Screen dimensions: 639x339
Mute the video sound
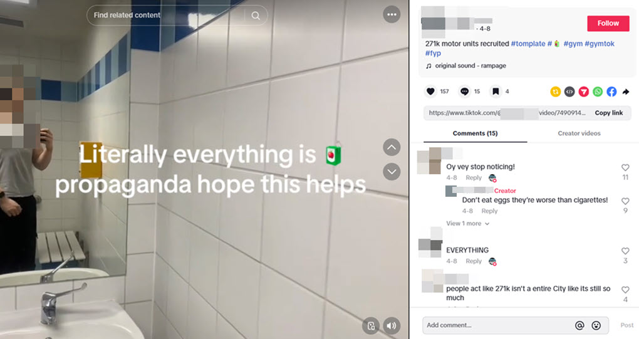[391, 326]
